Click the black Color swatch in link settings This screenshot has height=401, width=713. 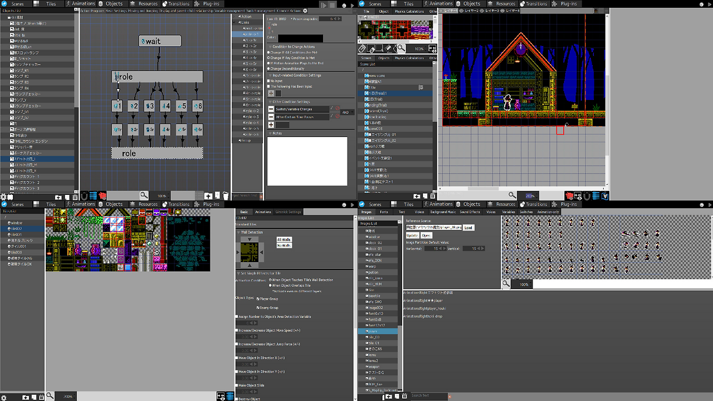(x=300, y=38)
